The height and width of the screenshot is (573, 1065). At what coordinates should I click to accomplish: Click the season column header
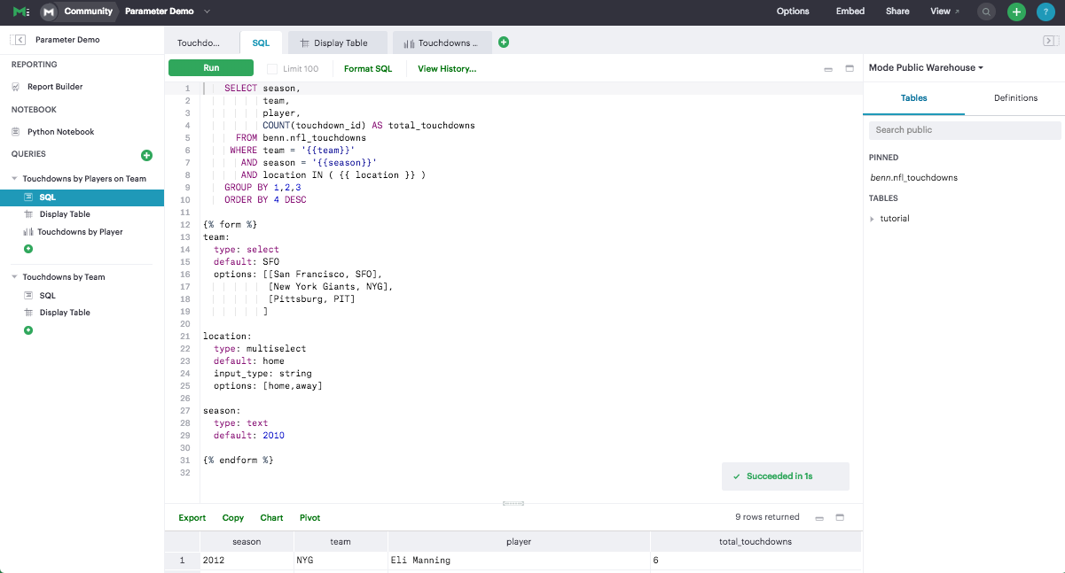247,541
